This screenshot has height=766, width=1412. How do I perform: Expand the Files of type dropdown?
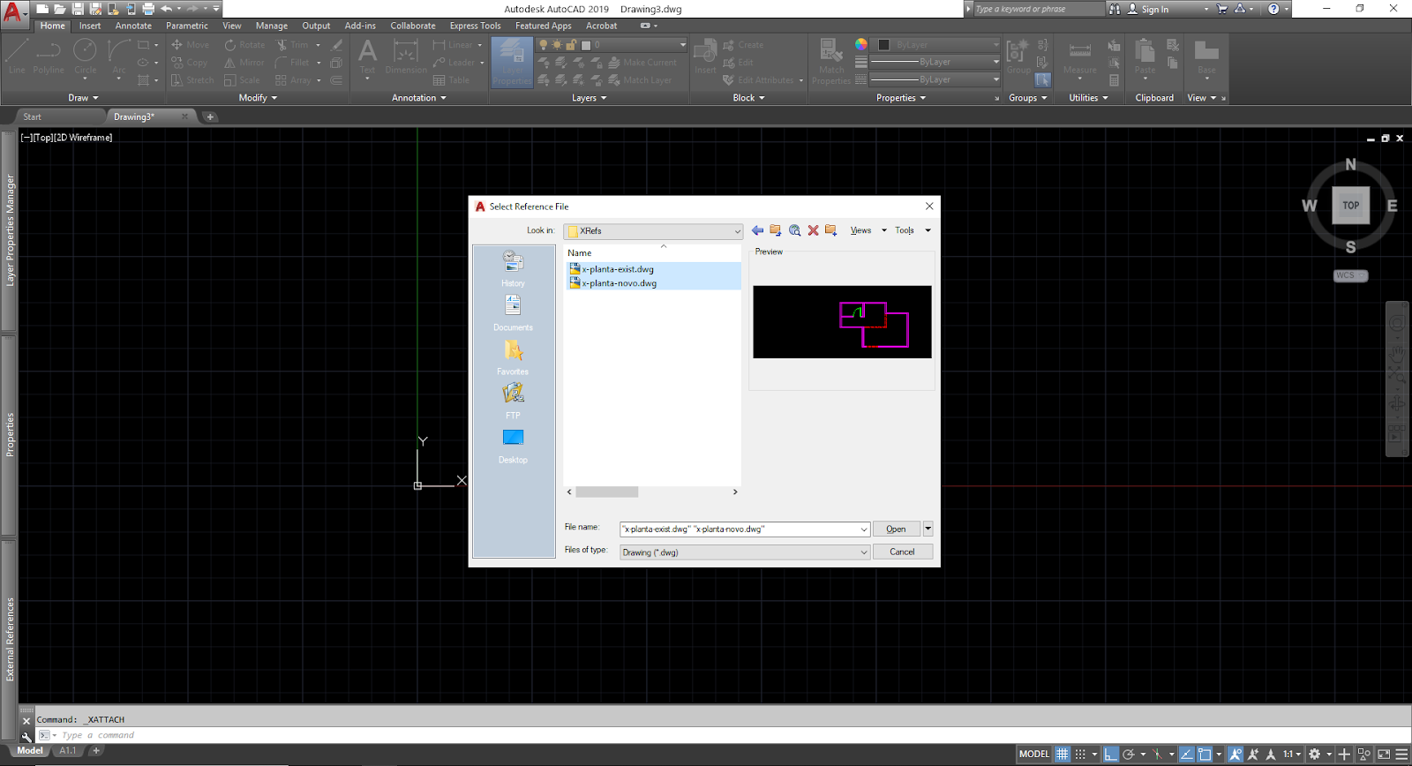(x=863, y=552)
